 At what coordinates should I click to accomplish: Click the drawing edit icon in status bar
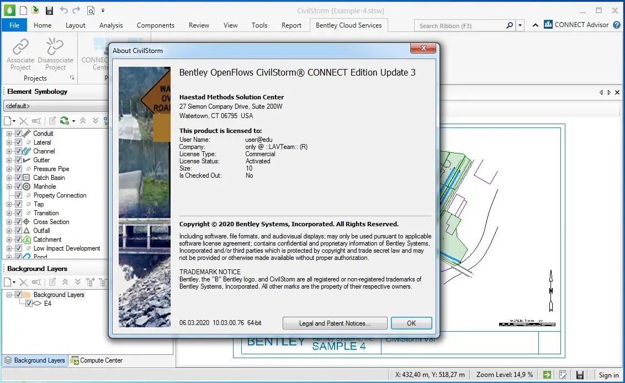pyautogui.click(x=563, y=375)
